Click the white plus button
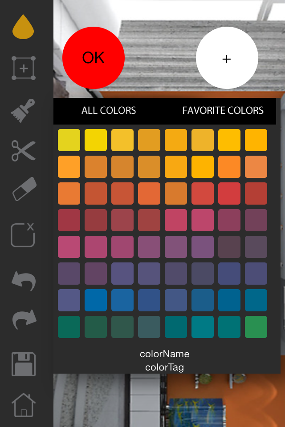This screenshot has width=285, height=427. pos(227,58)
